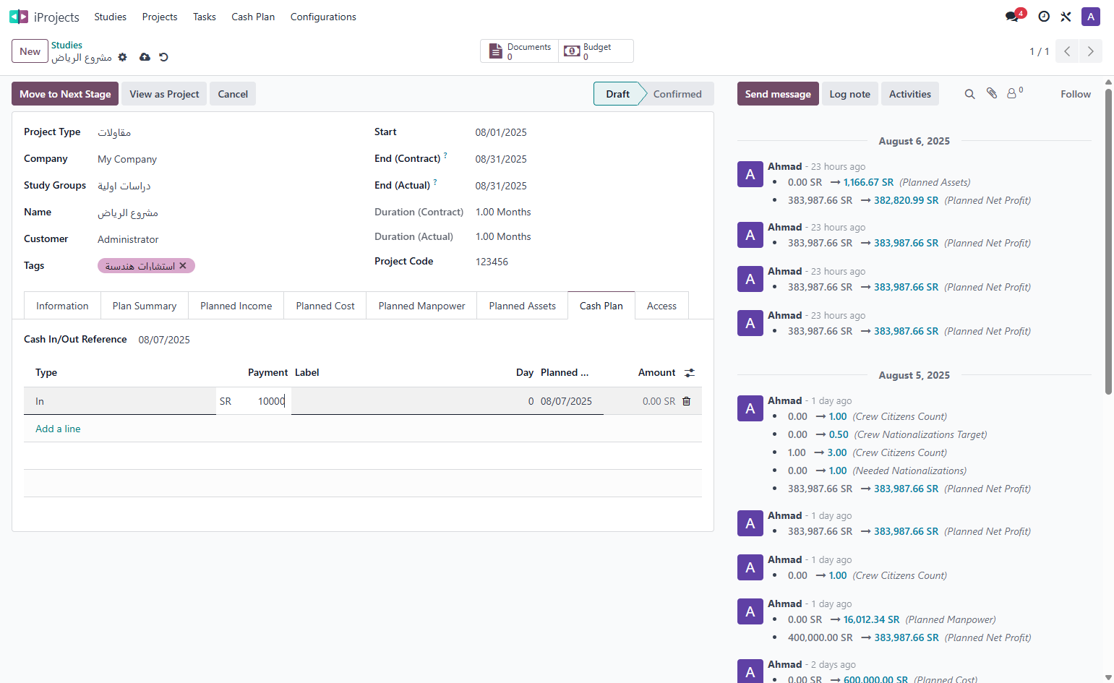Go to next record arrow

click(x=1090, y=51)
